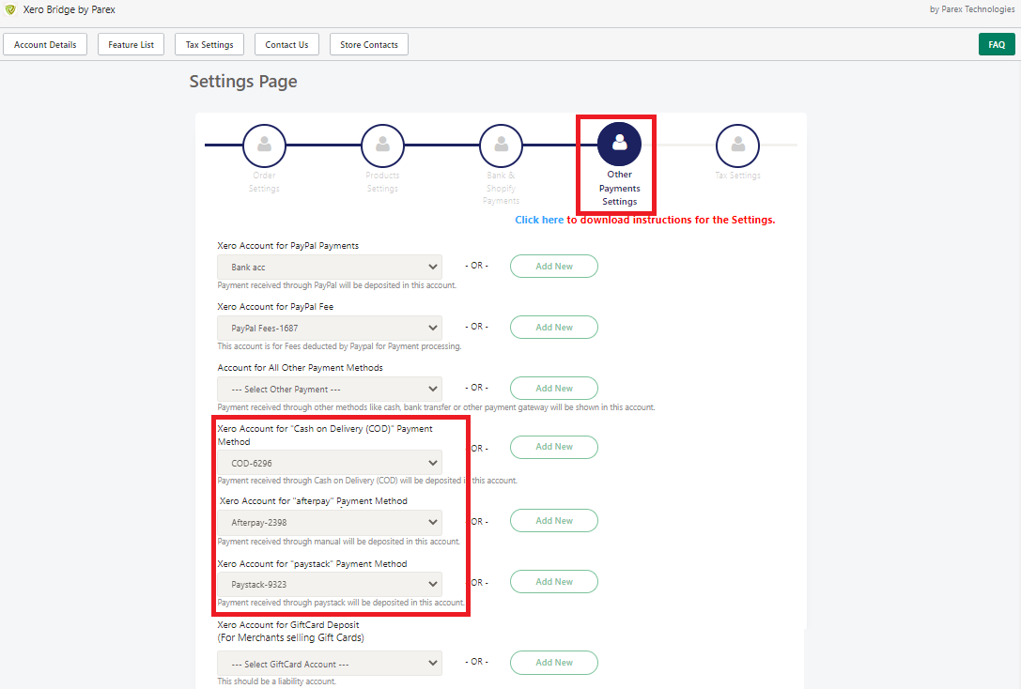1021x689 pixels.
Task: Click the FAQ button
Action: (x=997, y=43)
